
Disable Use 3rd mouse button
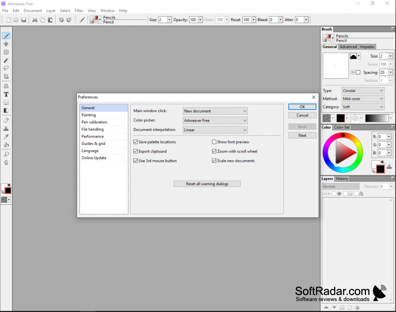pos(136,161)
